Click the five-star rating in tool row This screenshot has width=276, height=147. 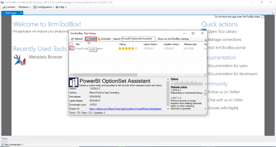pos(126,48)
